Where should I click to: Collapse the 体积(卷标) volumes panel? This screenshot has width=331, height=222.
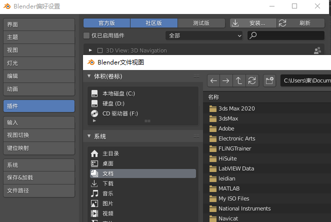coord(89,76)
